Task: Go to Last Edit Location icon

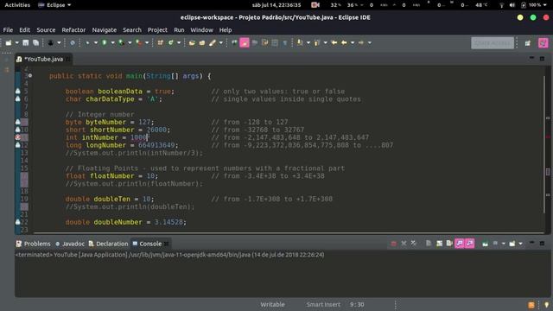Action: coord(334,42)
